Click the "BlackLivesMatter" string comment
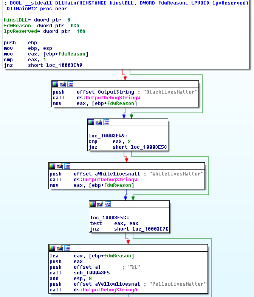Screen dimensions: 254x297 pyautogui.click(x=170, y=92)
